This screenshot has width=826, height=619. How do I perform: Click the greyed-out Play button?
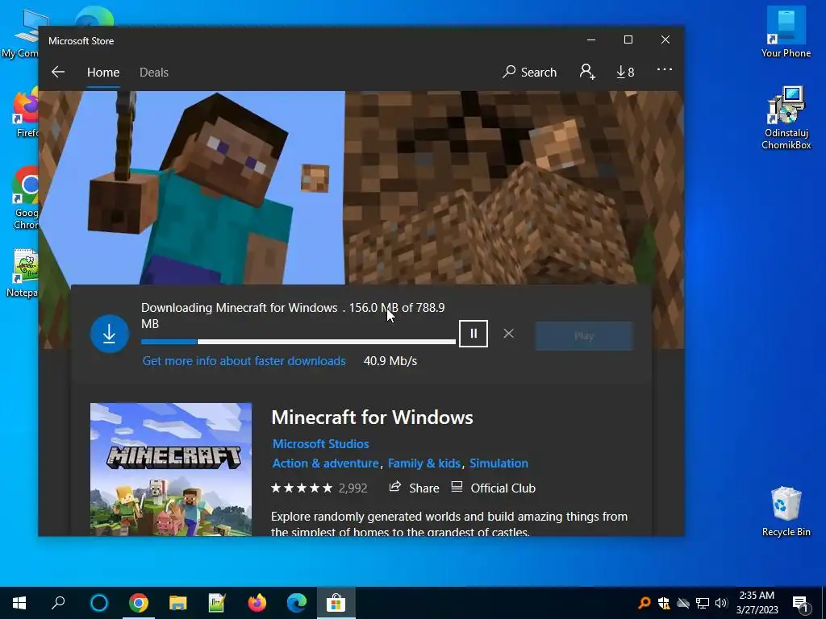(x=584, y=336)
